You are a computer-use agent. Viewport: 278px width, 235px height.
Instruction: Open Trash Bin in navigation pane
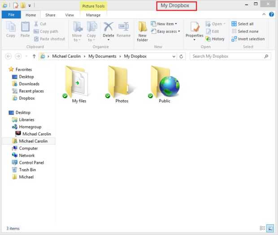24,170
